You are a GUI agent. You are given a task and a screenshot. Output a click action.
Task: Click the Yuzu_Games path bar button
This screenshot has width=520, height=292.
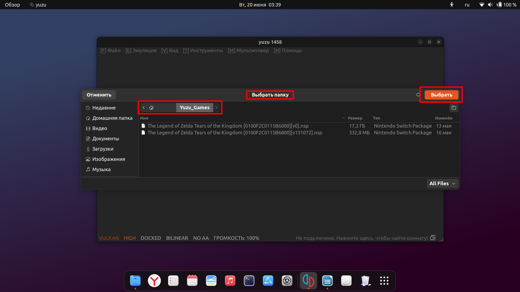coord(194,108)
